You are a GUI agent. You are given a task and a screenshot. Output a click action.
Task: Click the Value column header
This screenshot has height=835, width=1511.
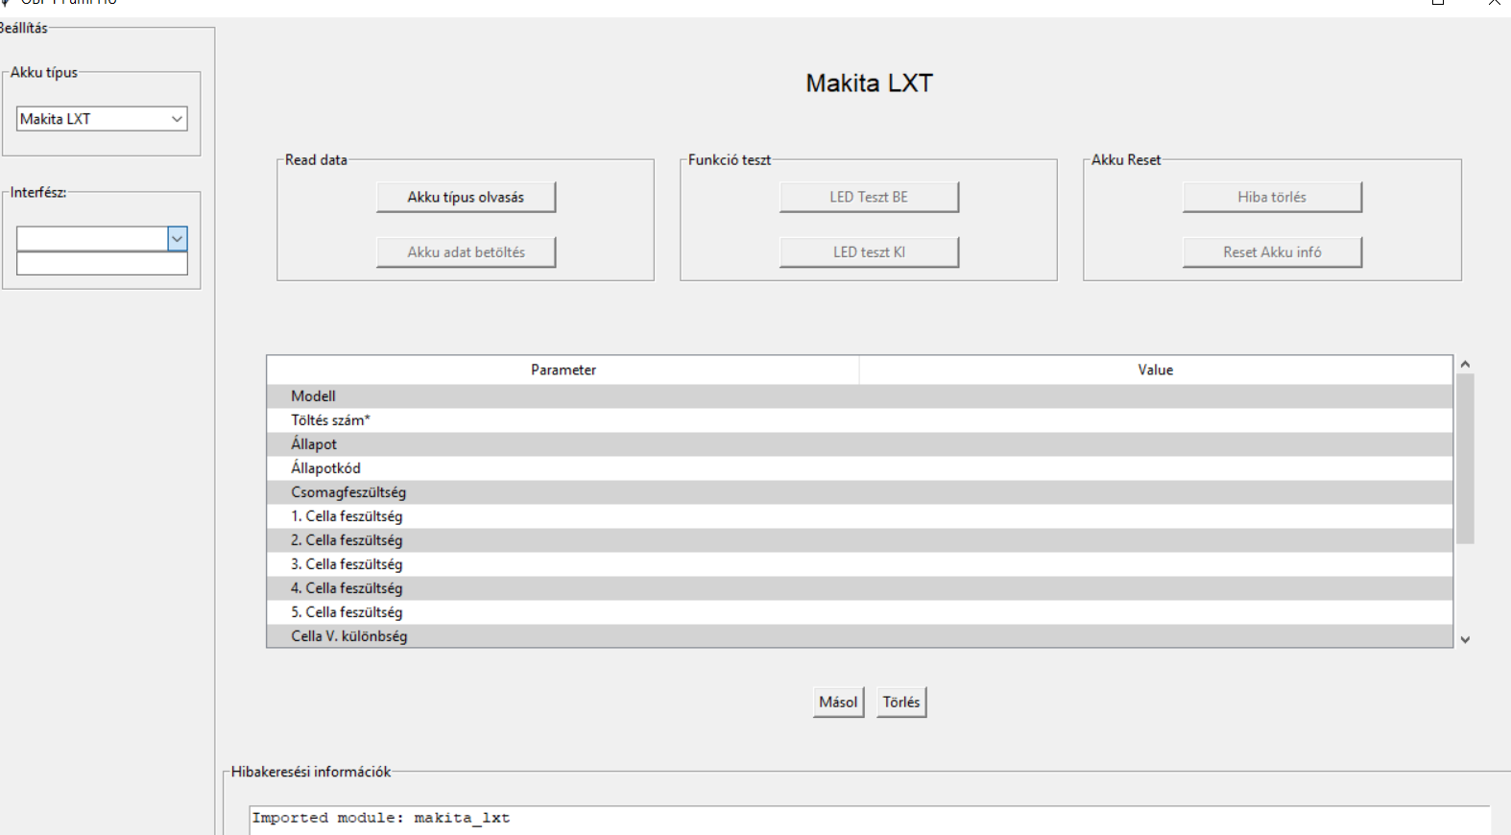pyautogui.click(x=1155, y=370)
